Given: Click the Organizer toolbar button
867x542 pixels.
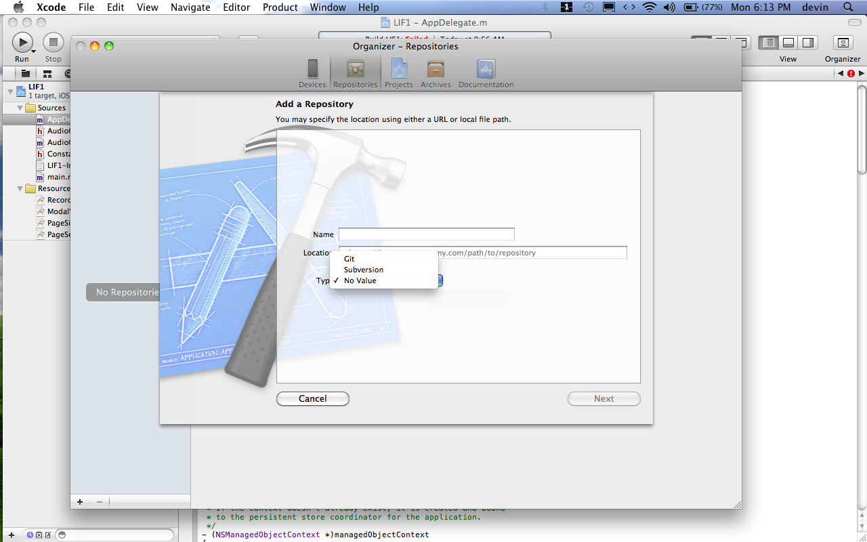Looking at the screenshot, I should coord(843,43).
